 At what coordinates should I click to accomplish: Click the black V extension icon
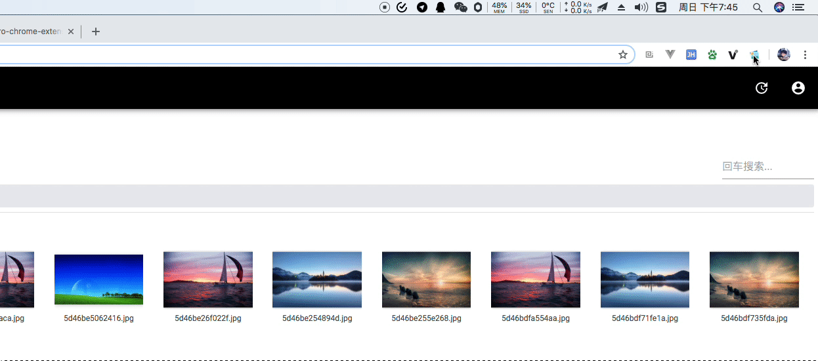click(733, 54)
